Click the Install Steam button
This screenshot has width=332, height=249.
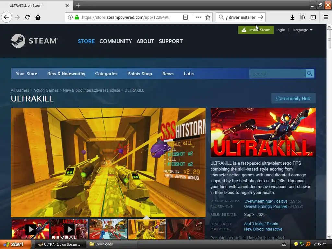click(256, 30)
